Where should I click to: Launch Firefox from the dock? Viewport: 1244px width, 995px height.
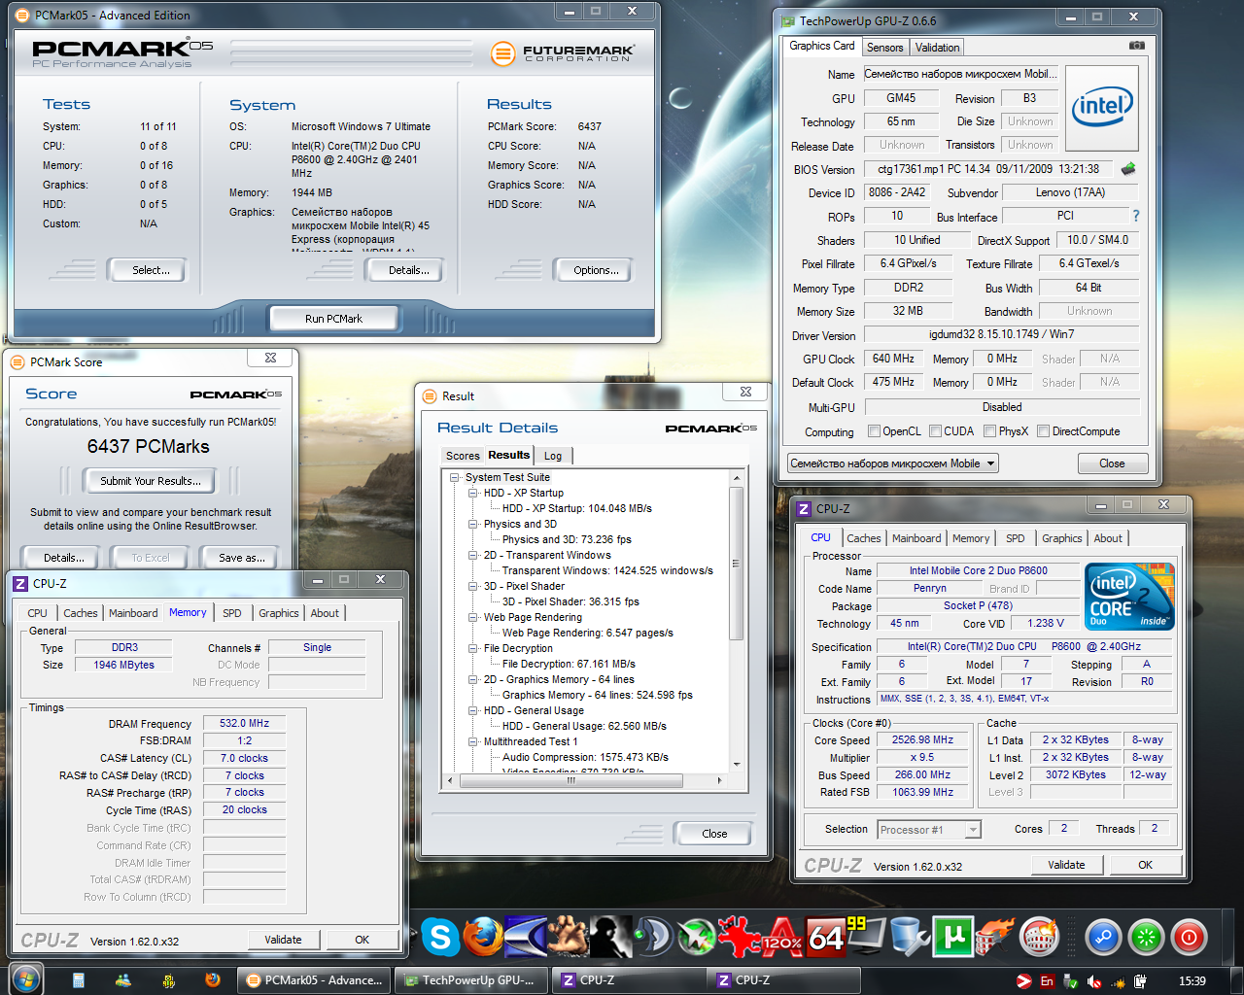click(483, 938)
